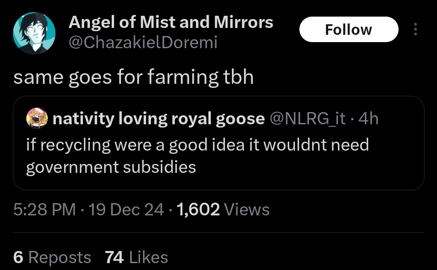Select the 'same goes for farming tbh' text
This screenshot has width=437, height=270.
click(134, 77)
